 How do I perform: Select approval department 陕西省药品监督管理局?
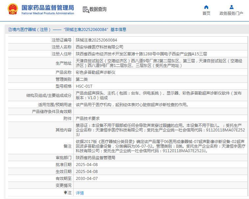click(x=95, y=158)
